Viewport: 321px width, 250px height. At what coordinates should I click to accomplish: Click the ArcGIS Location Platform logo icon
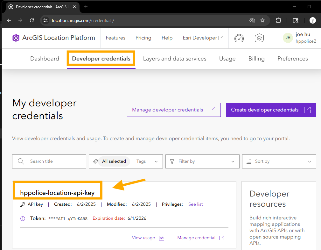[16, 38]
